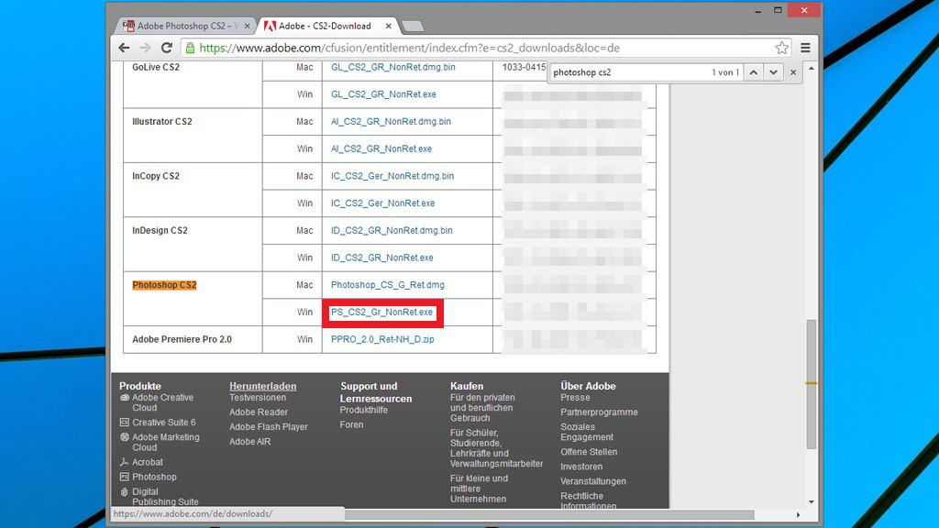Close the Adobe Photoshop CS2 tab

[x=247, y=27]
